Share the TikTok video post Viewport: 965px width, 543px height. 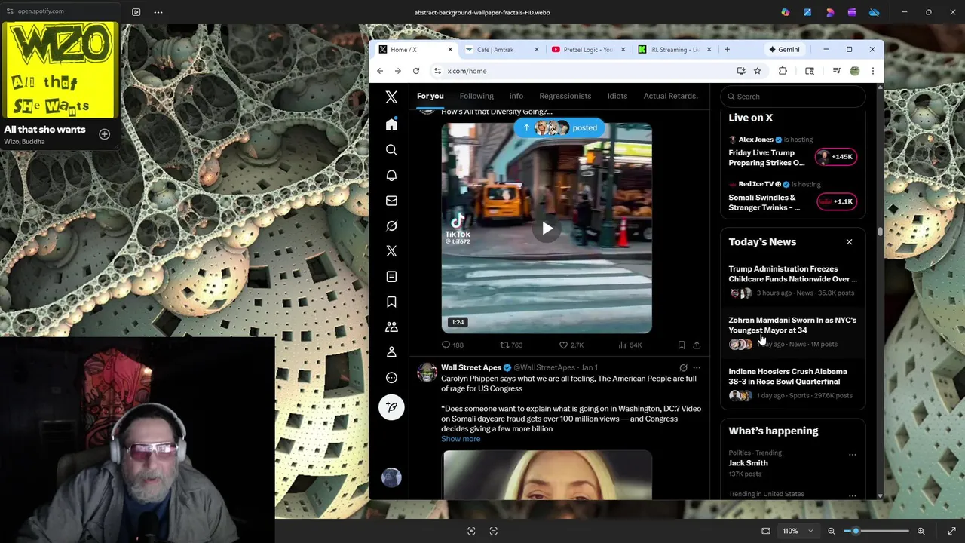click(x=697, y=345)
